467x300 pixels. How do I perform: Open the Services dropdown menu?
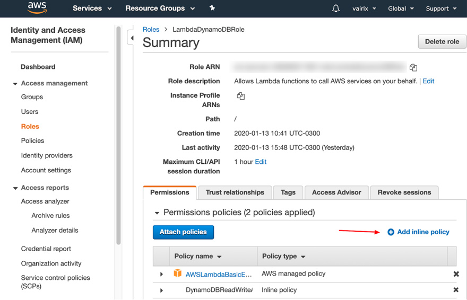click(92, 8)
